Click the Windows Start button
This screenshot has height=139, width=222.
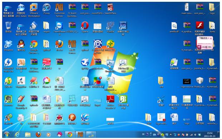pos(7,134)
